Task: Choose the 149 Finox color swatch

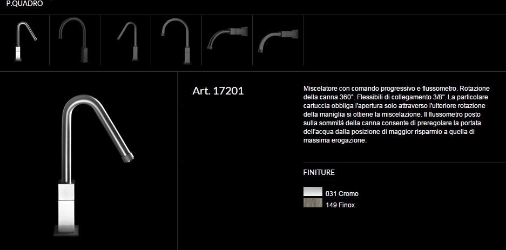Action: [313, 204]
